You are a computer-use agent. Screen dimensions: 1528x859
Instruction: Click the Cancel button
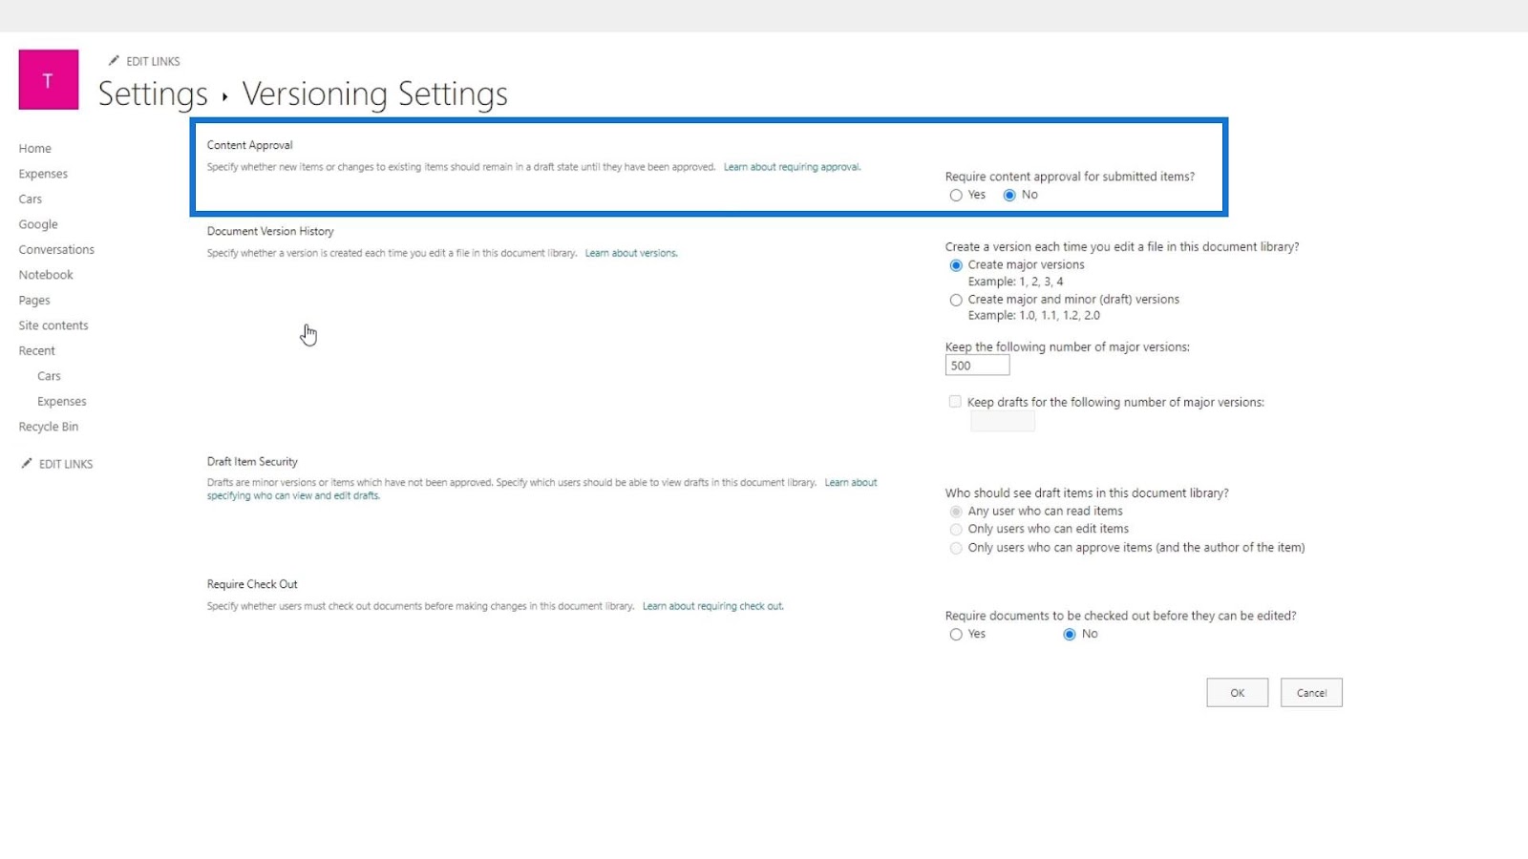coord(1311,693)
